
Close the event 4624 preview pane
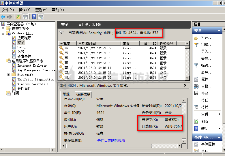coord(185,85)
